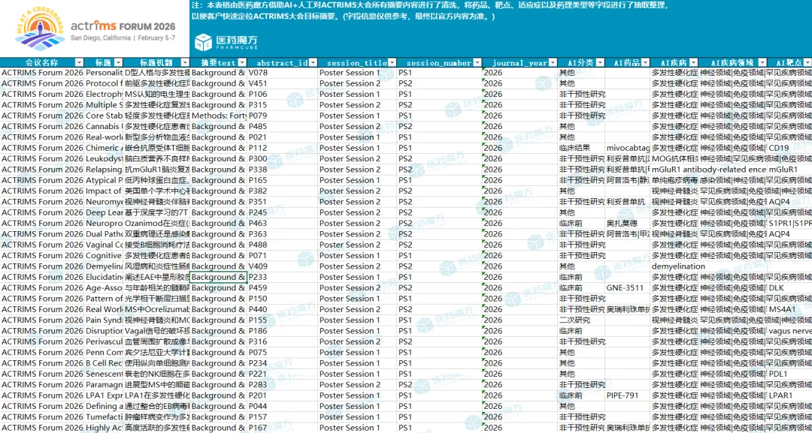Click the 医药魔方 PharmCube logo
This screenshot has height=433, width=812.
coord(226,42)
